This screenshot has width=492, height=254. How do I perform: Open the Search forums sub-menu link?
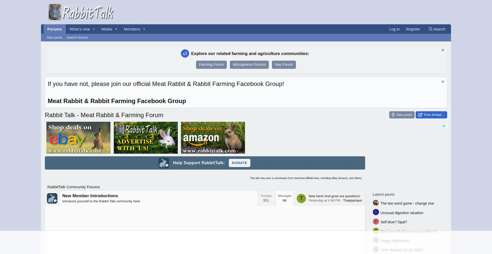click(x=77, y=38)
